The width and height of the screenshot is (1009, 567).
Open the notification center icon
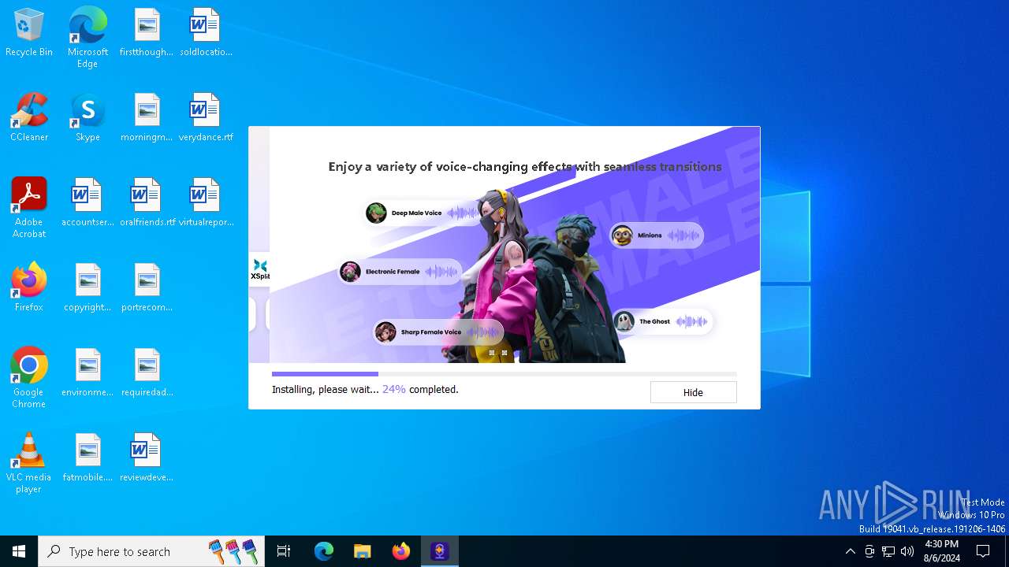[x=983, y=551]
